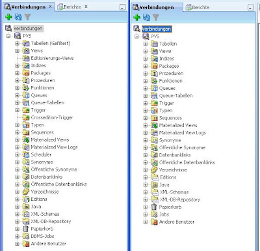
Task: Click the Refresh icon in right panel toolbar
Action: pos(146,17)
